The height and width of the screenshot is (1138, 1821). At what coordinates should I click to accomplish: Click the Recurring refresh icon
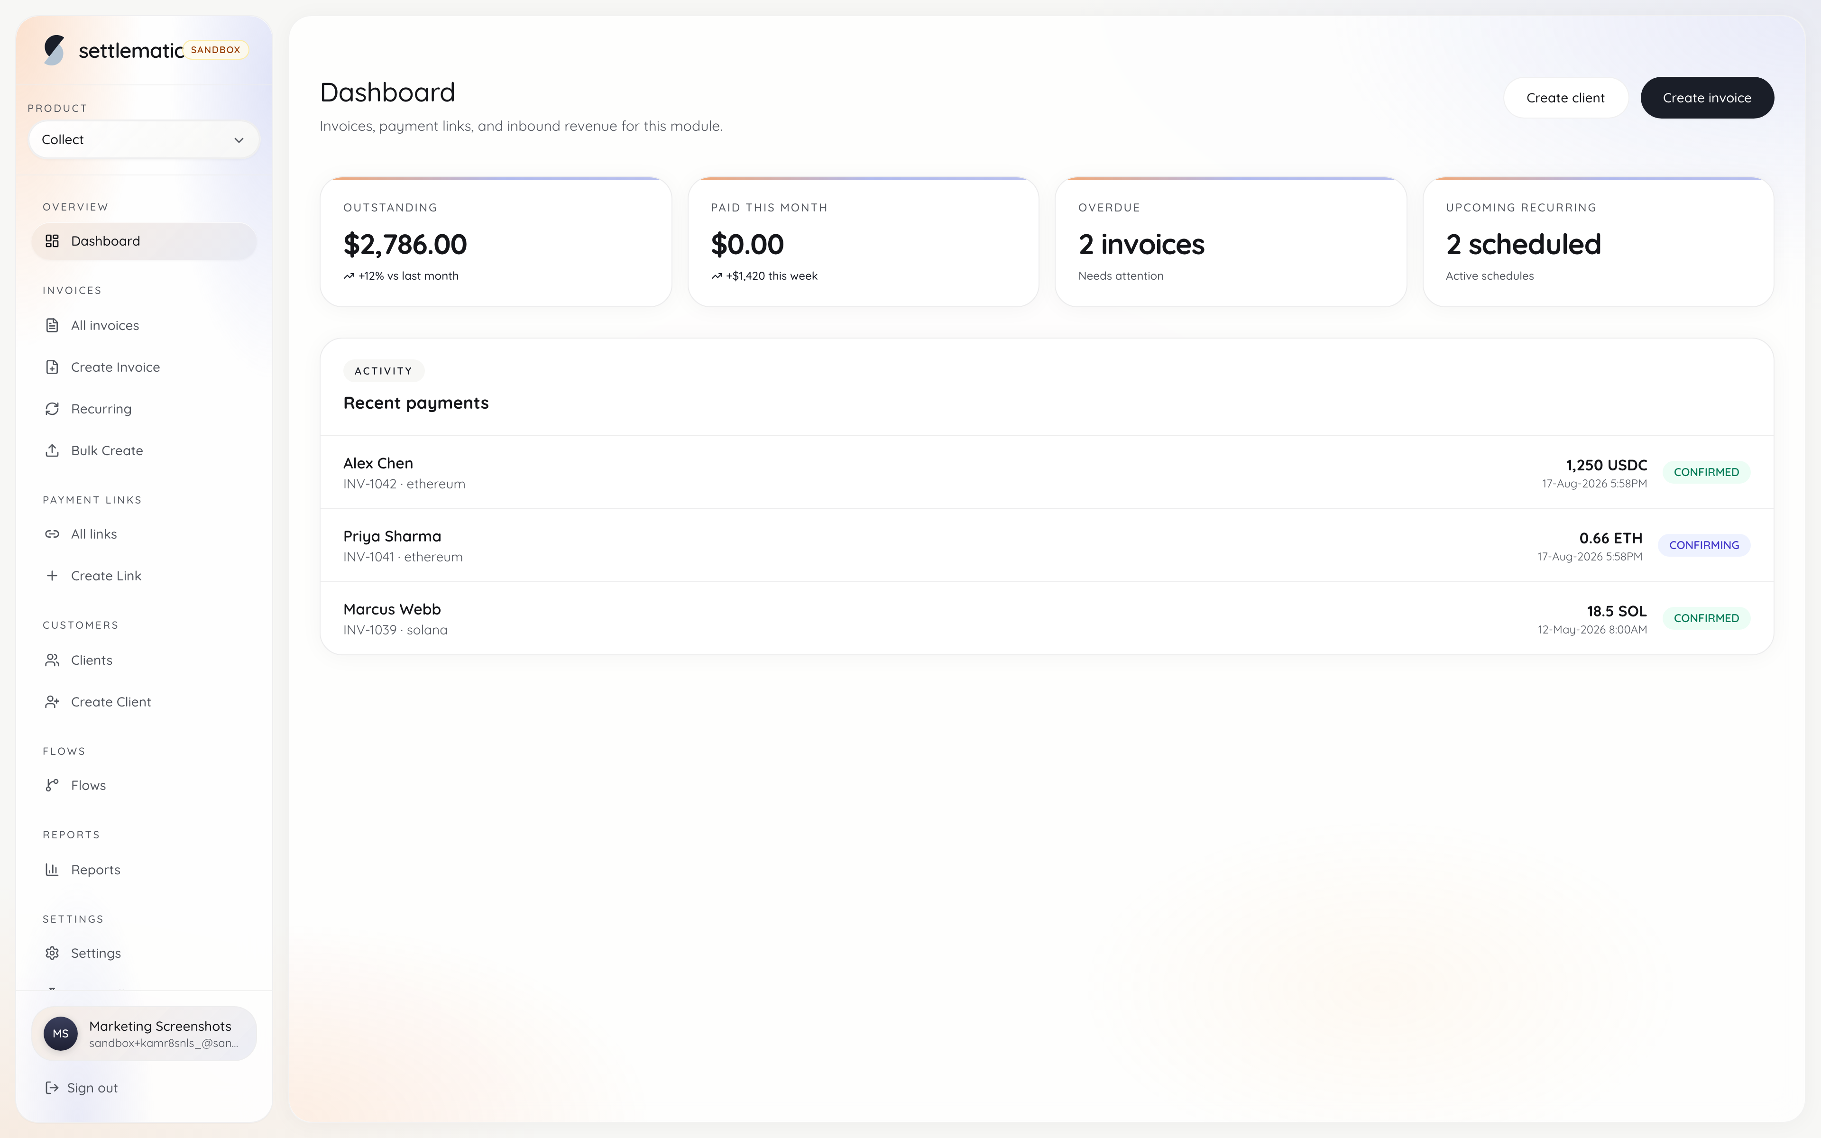52,409
